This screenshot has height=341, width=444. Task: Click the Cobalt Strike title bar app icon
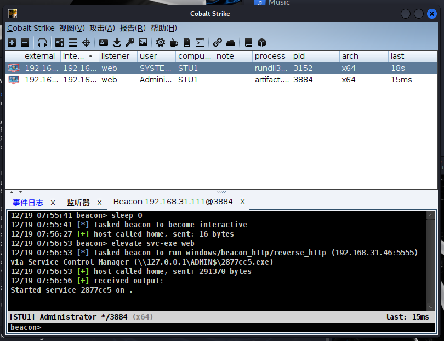[x=13, y=14]
